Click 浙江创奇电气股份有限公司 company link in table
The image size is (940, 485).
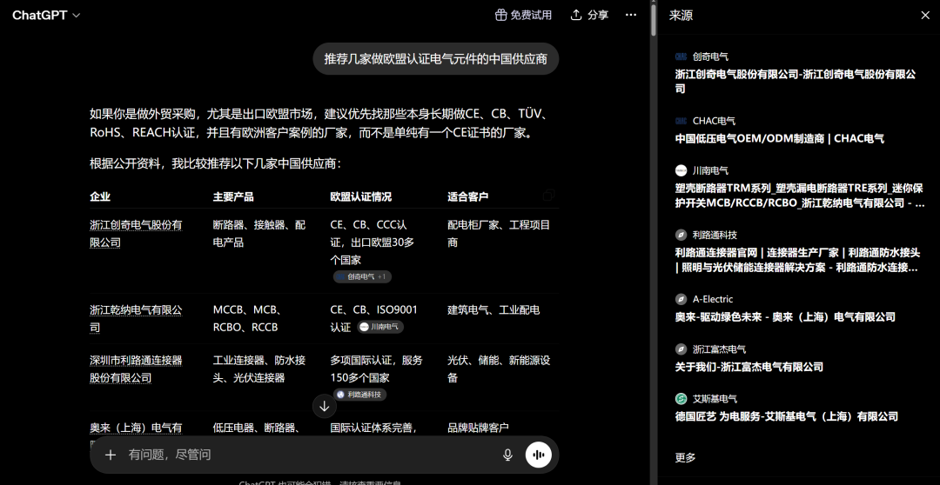[x=136, y=234]
